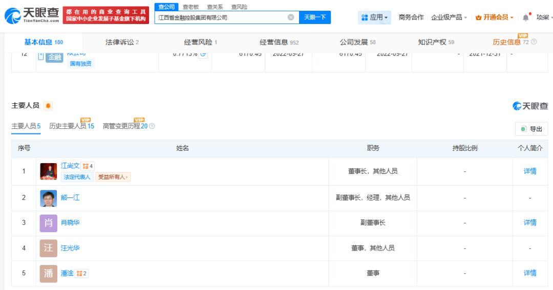Click help icon next to 历史信息 tab
553x290 pixels.
(x=534, y=42)
